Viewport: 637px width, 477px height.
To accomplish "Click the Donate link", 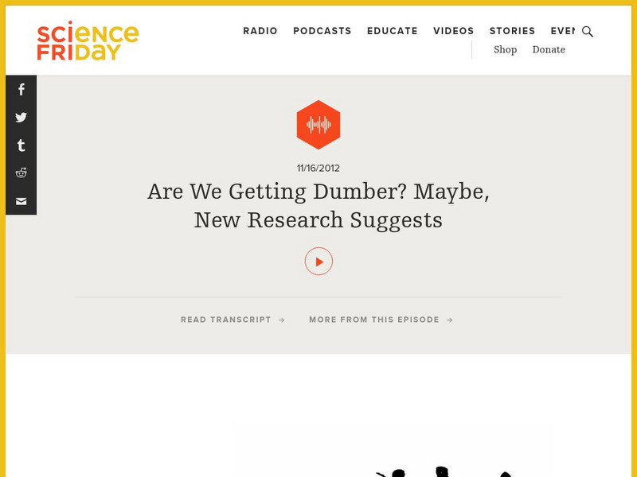I will 549,49.
